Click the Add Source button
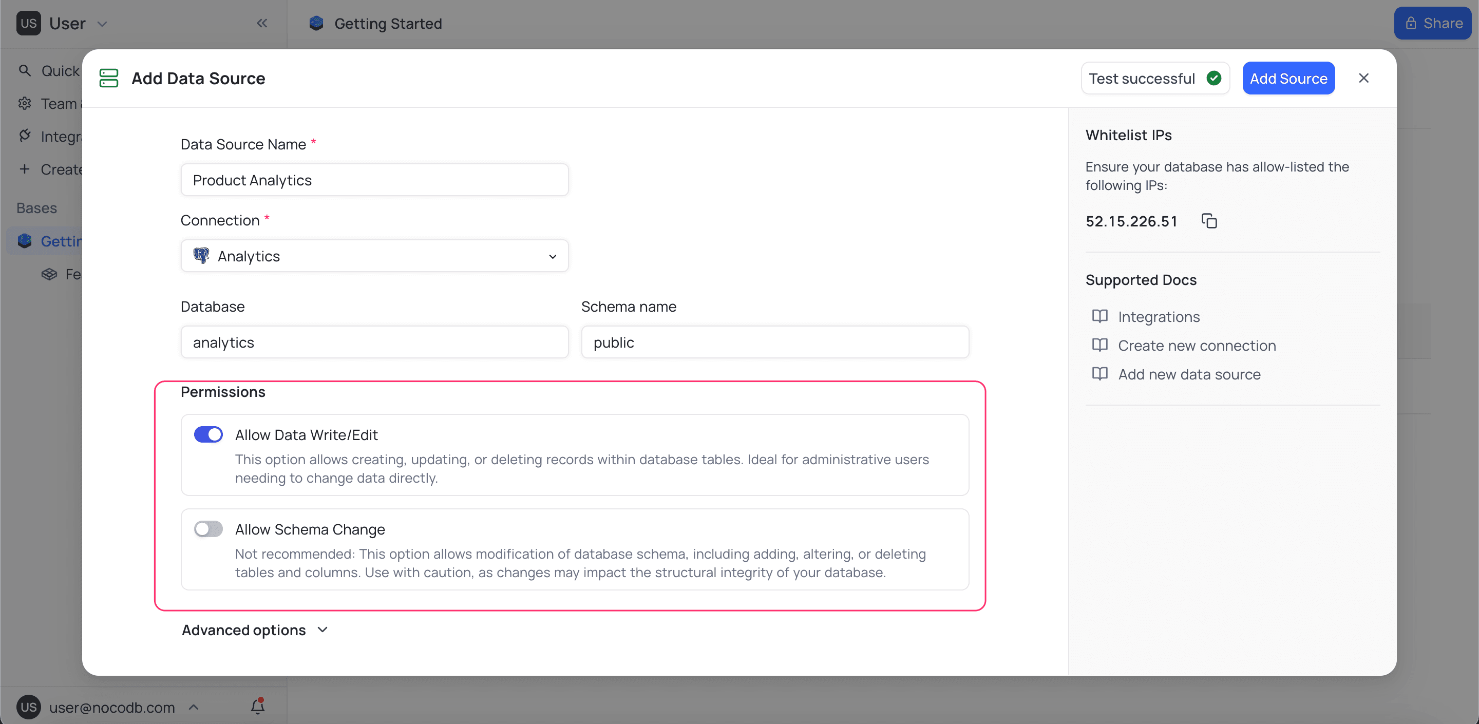This screenshot has height=724, width=1479. click(x=1288, y=78)
